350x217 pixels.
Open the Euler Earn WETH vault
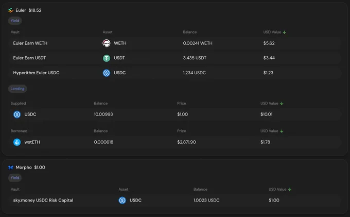point(30,43)
